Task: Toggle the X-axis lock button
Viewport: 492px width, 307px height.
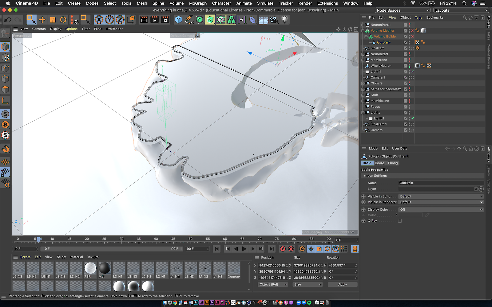Action: coord(99,20)
